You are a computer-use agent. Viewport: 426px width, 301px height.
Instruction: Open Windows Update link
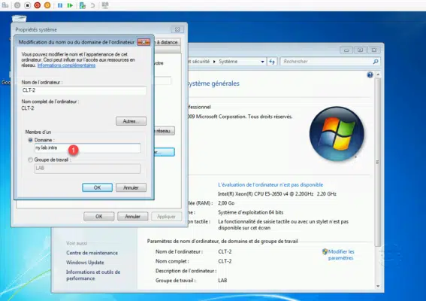85,263
